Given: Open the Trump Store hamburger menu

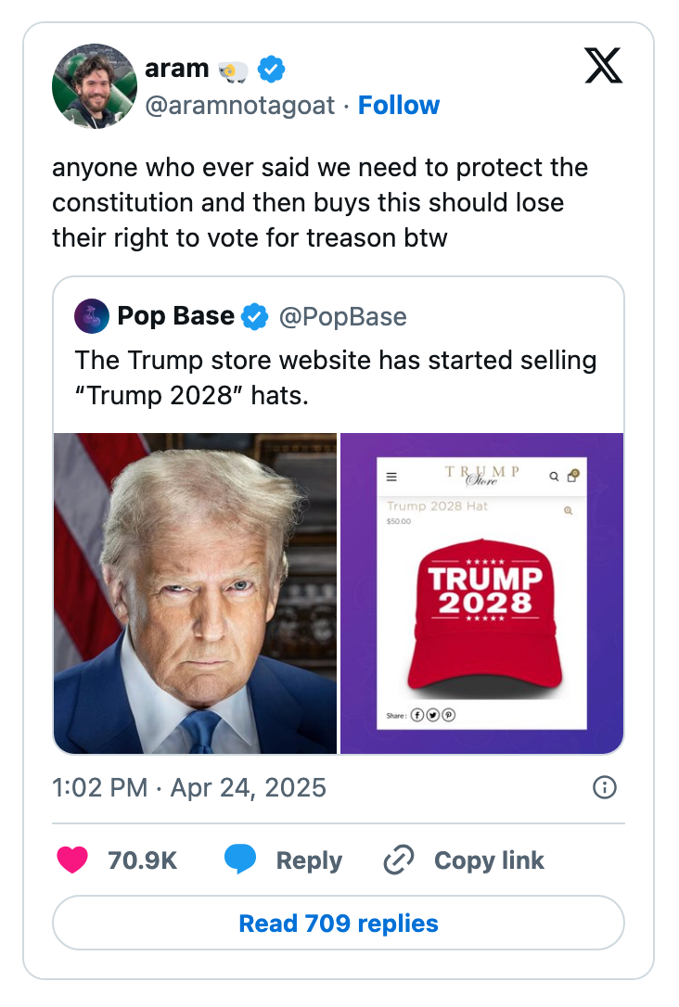Looking at the screenshot, I should pos(391,477).
